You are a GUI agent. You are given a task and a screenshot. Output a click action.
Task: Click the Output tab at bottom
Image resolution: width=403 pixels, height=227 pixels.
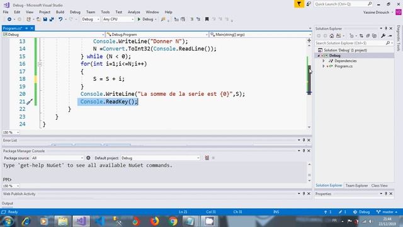(8, 203)
